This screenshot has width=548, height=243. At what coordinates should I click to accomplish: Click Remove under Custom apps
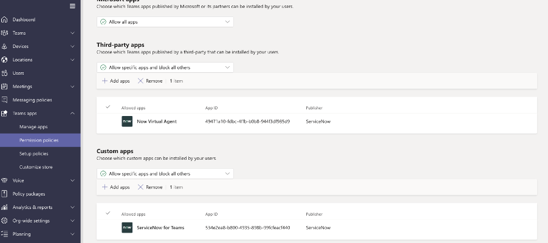coord(150,187)
